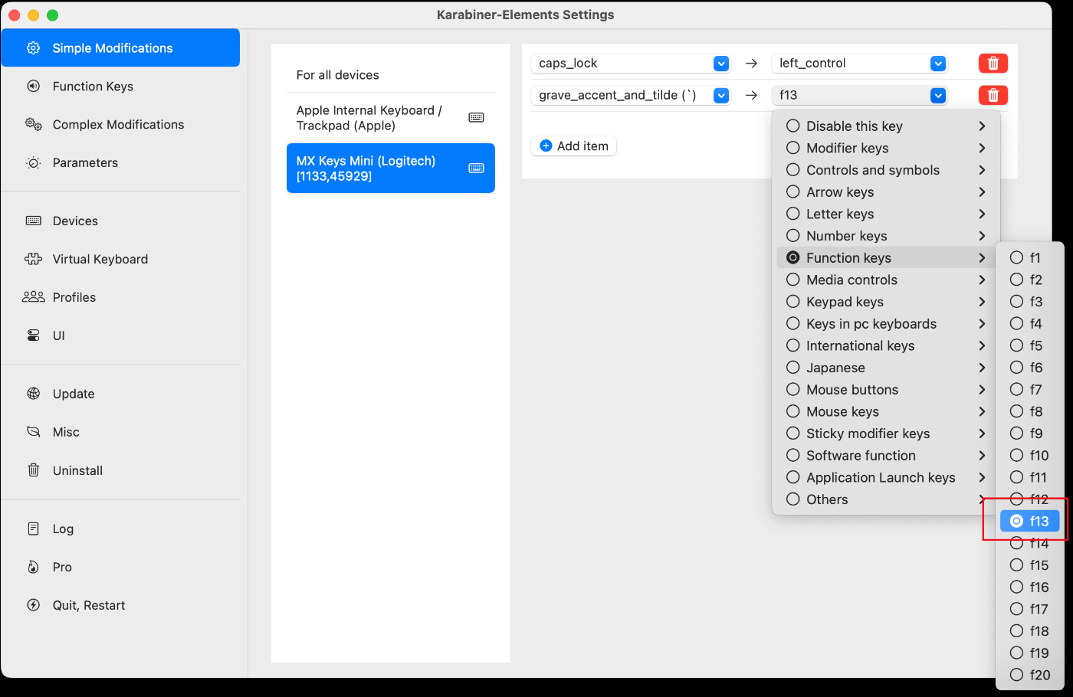This screenshot has height=697, width=1073.
Task: Click the Parameters sun icon
Action: 33,163
